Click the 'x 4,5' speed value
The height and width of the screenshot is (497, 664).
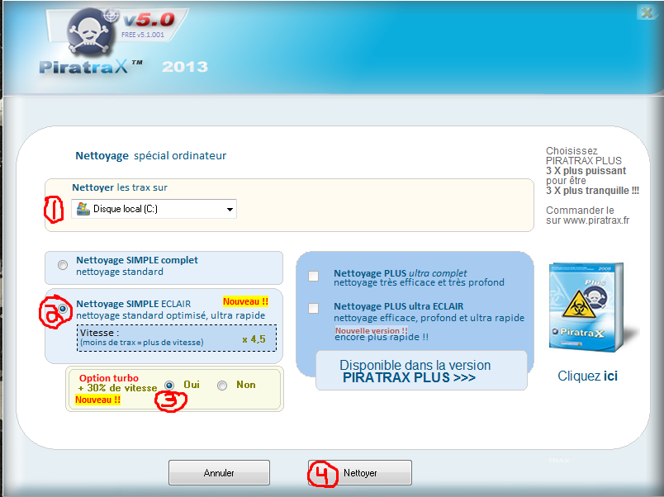pos(254,339)
